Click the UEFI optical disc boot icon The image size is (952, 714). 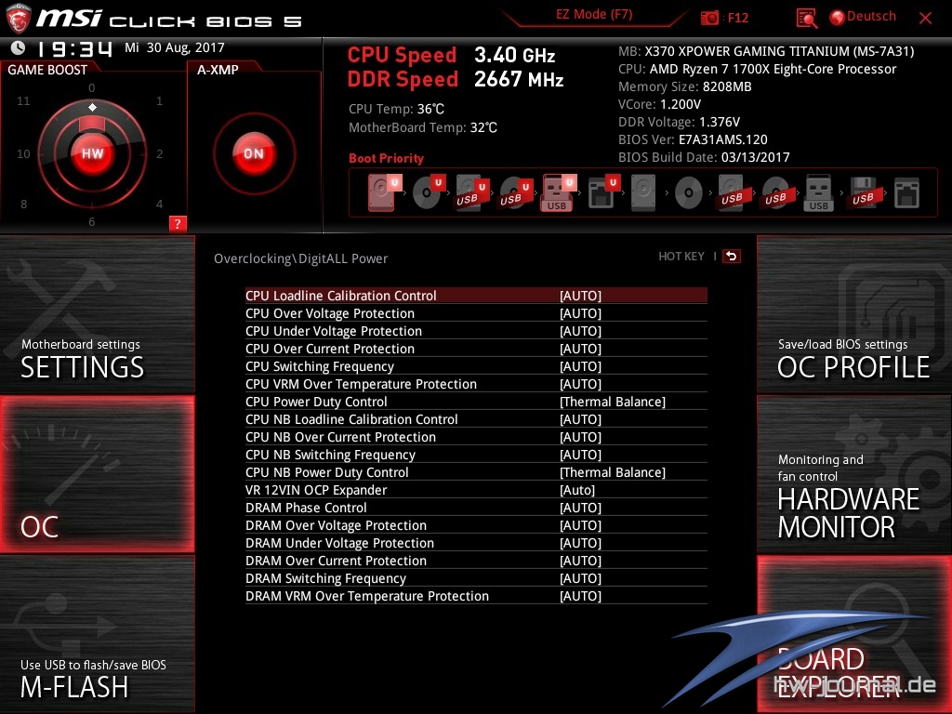[429, 192]
